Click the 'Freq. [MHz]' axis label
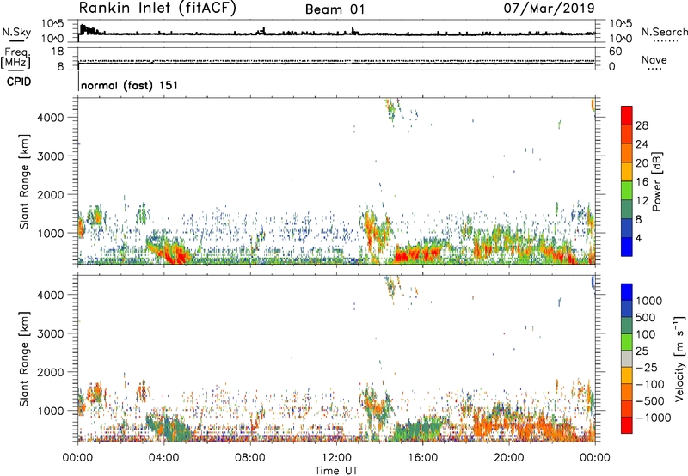 pos(15,58)
